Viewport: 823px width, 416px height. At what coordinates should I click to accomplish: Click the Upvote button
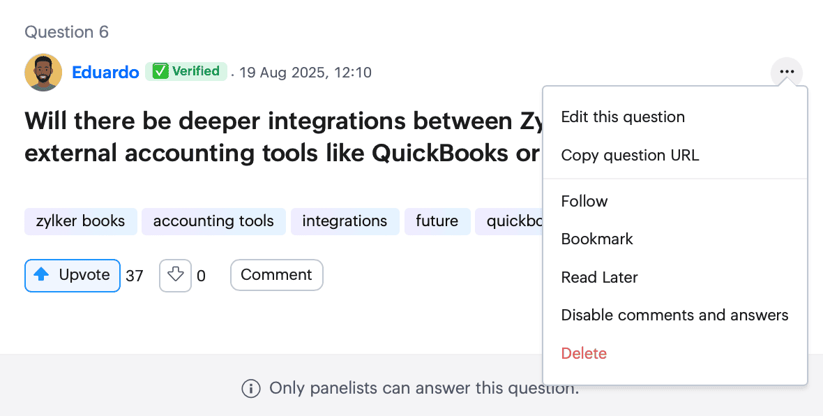pos(73,275)
